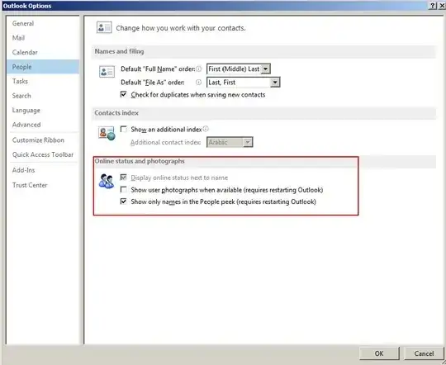Click the Contacts index section heading
Viewport: 446px width, 365px height.
click(116, 113)
